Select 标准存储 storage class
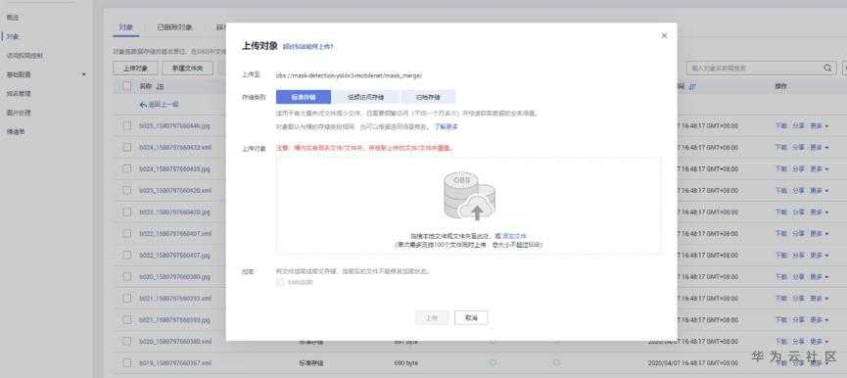 pos(303,97)
